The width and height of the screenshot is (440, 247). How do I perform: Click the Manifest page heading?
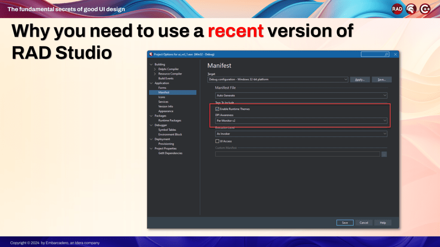point(219,66)
